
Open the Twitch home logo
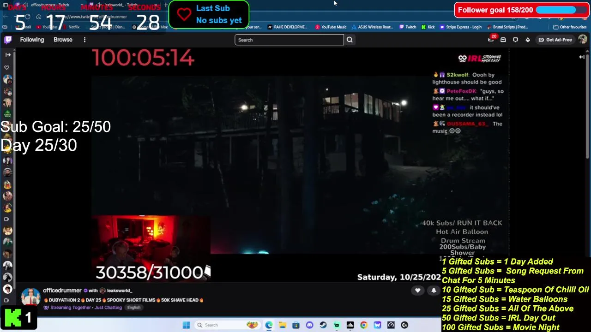coord(8,40)
